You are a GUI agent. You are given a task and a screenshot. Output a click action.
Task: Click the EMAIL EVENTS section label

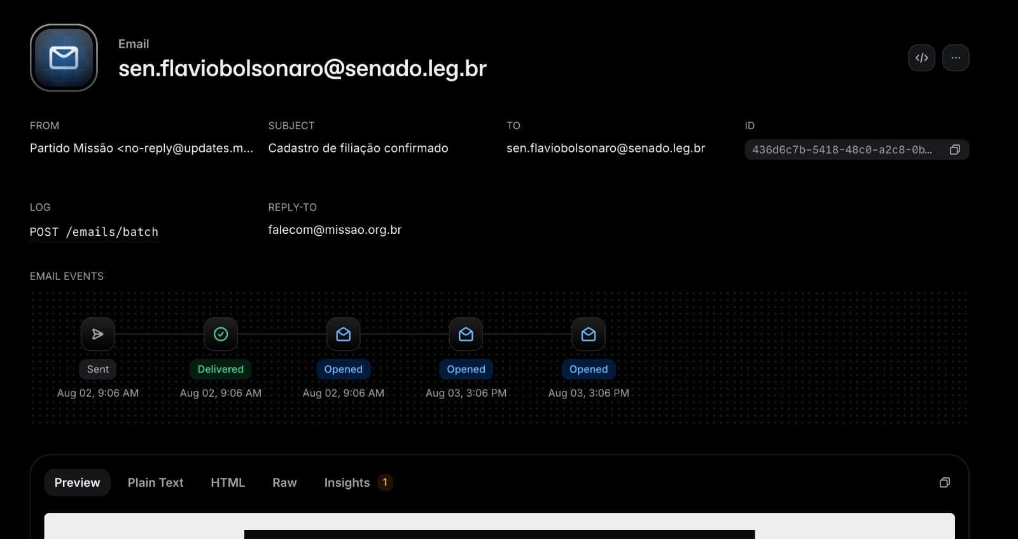67,276
